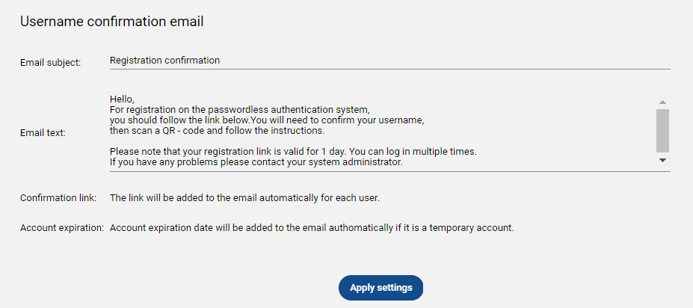Click the down arrow of the email text scrollbar
The height and width of the screenshot is (308, 693).
662,160
